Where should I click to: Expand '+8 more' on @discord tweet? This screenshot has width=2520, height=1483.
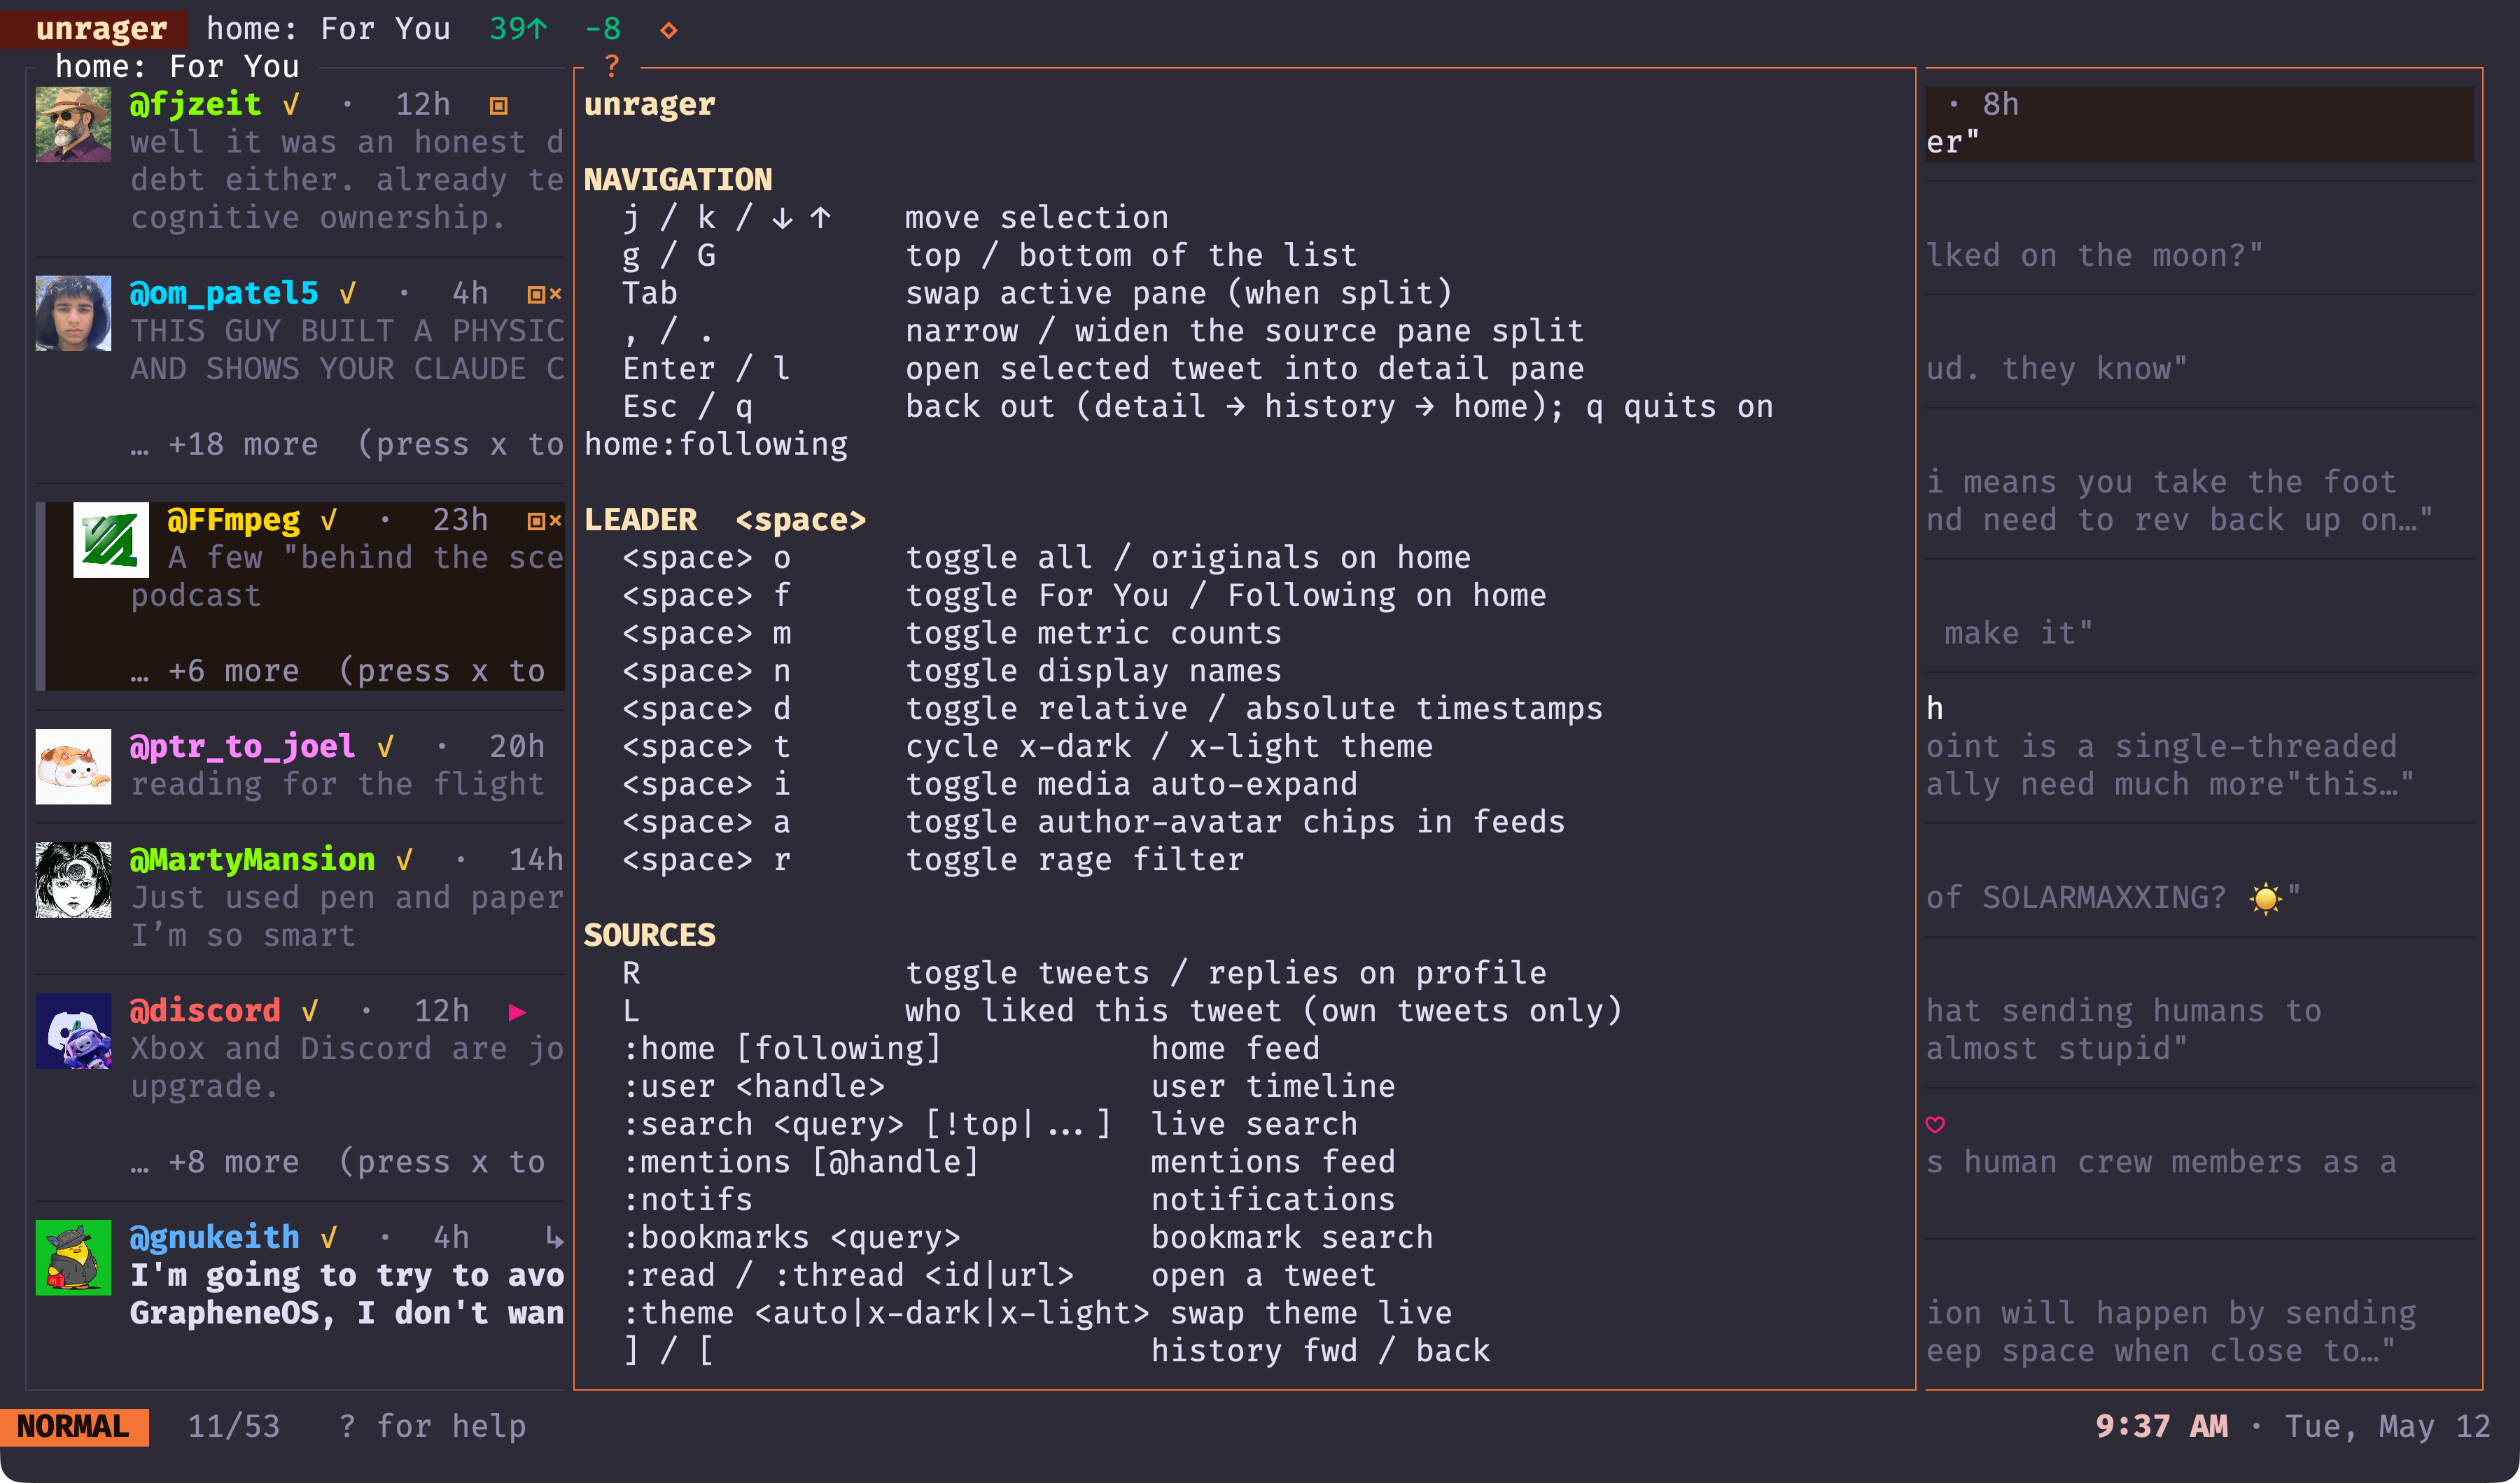click(234, 1162)
